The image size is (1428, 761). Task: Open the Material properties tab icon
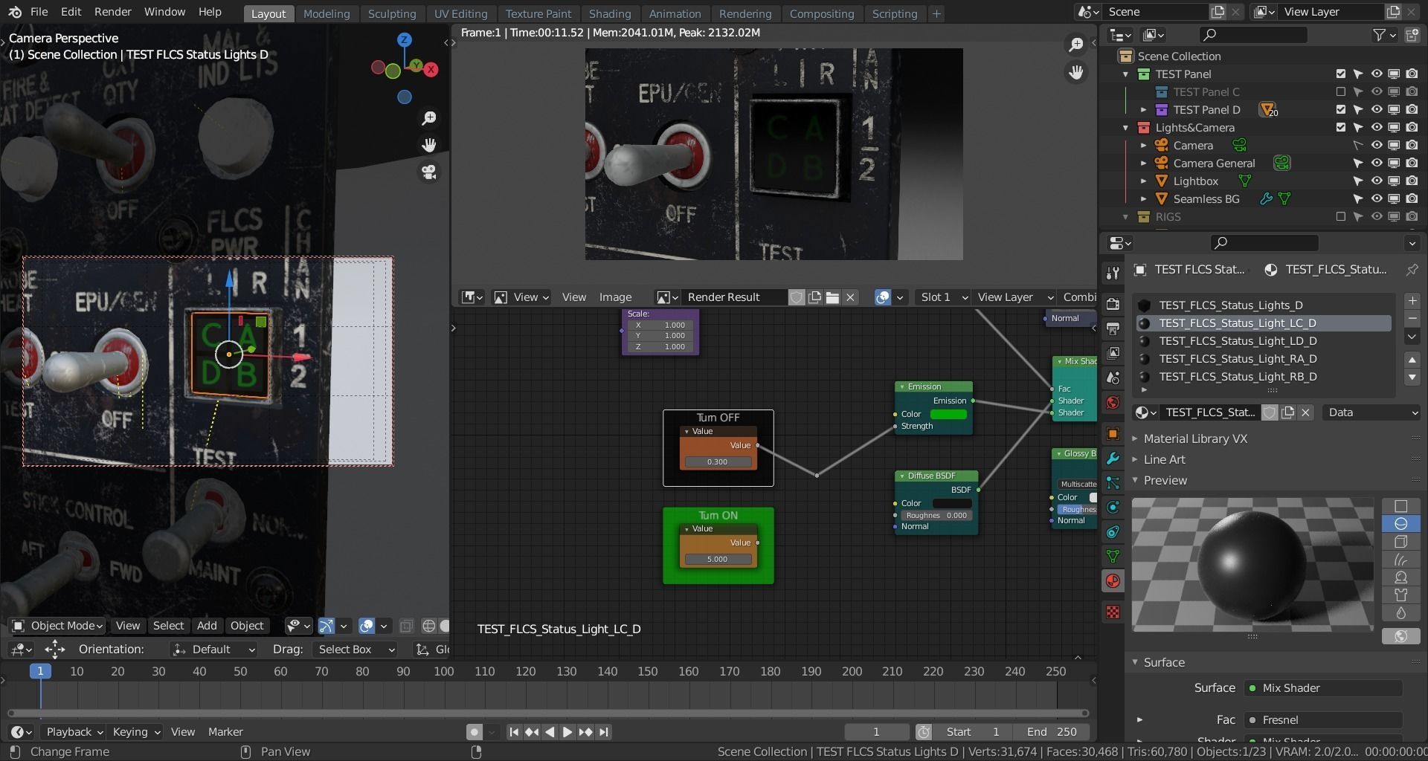tap(1113, 580)
